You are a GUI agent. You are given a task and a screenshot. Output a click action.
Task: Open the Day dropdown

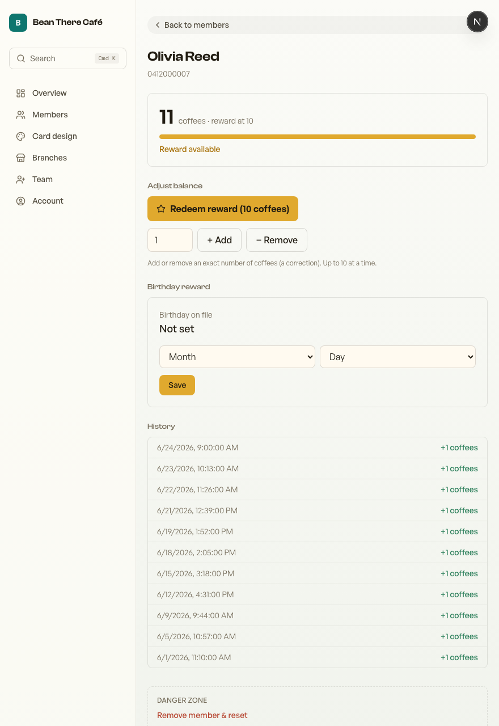pos(397,357)
